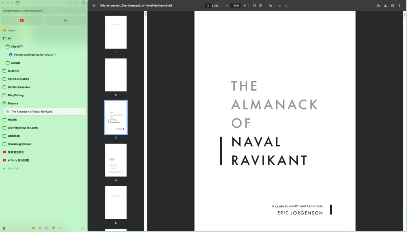Image resolution: width=407 pixels, height=232 pixels.
Task: Switch to the lightbulb space
Action: 27,228
